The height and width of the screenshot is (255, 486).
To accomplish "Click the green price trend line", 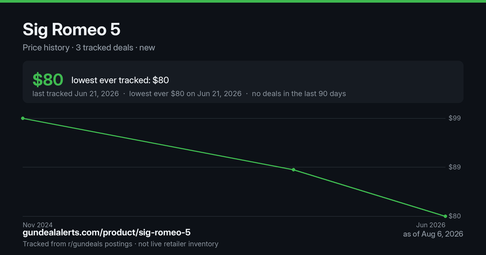I will (158, 144).
